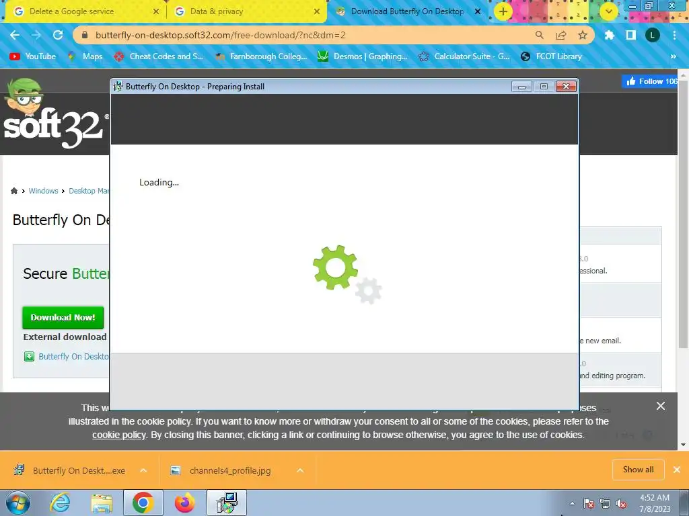
Task: Close the Data & privacy tab
Action: [317, 11]
